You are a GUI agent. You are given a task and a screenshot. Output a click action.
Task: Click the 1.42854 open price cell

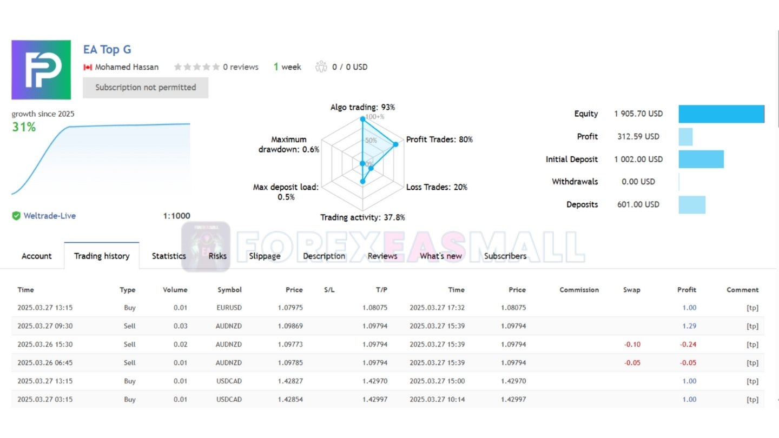(x=291, y=400)
